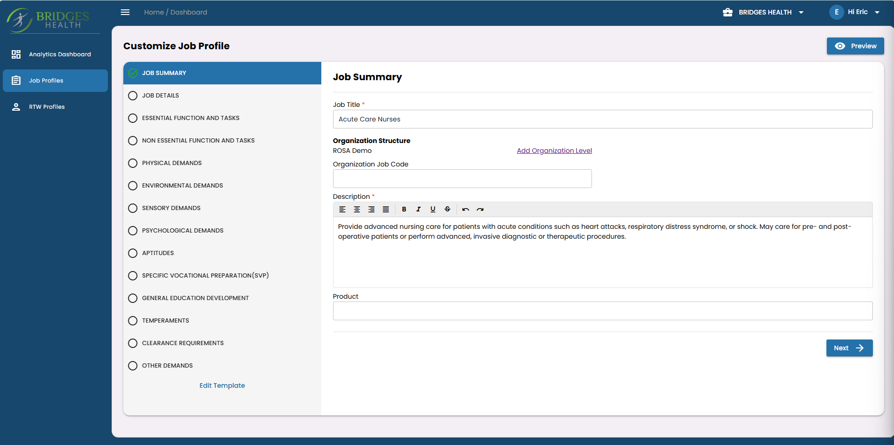This screenshot has height=445, width=894.
Task: Justify the description text
Action: click(x=386, y=210)
